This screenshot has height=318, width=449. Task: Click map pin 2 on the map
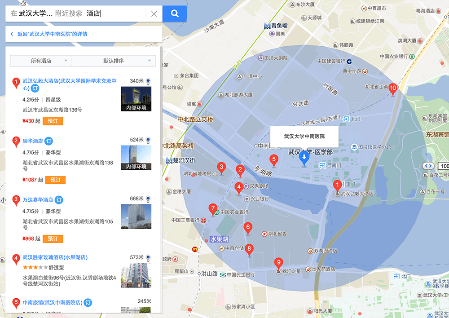[240, 170]
